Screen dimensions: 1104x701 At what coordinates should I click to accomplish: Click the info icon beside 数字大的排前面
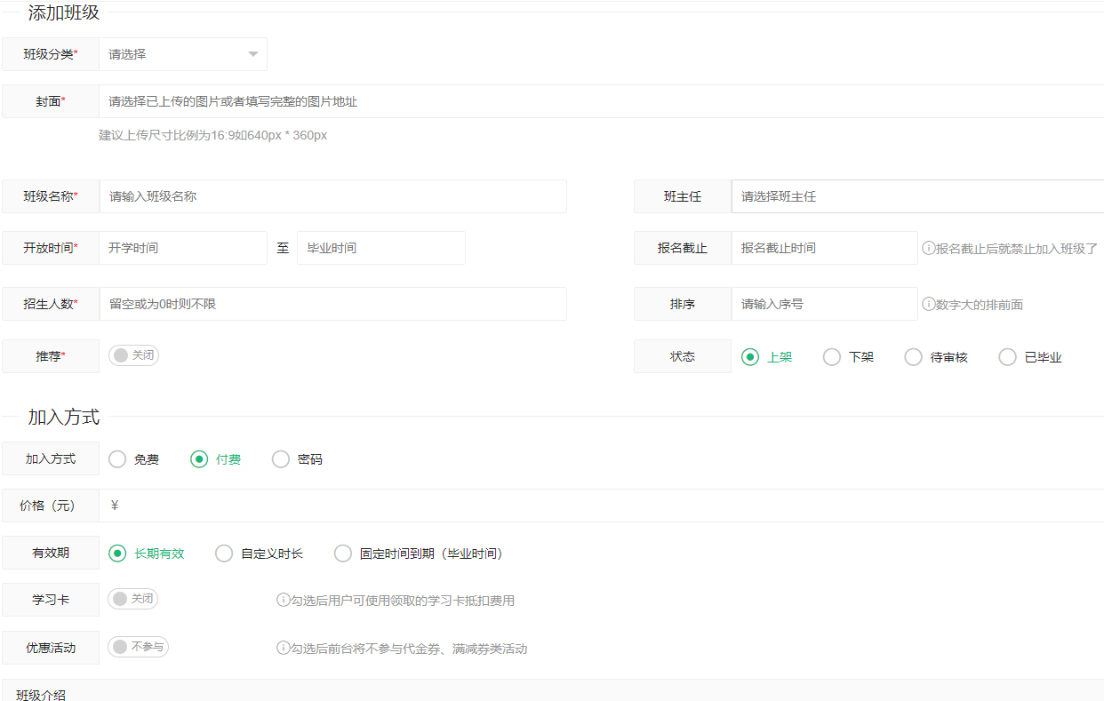click(x=928, y=304)
